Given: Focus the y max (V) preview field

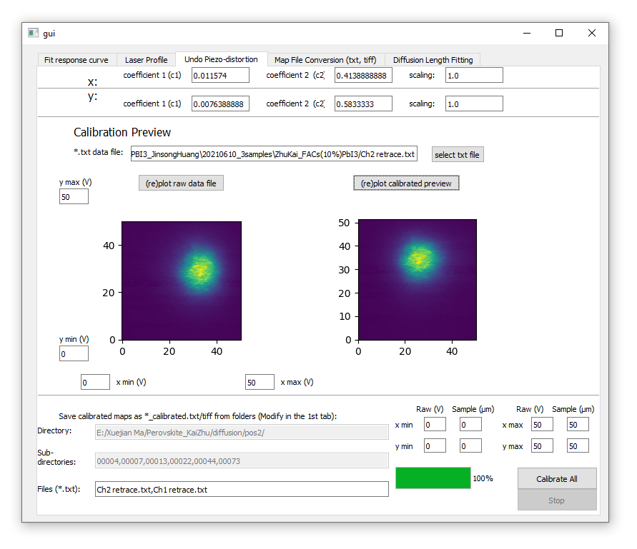Looking at the screenshot, I should coord(74,197).
